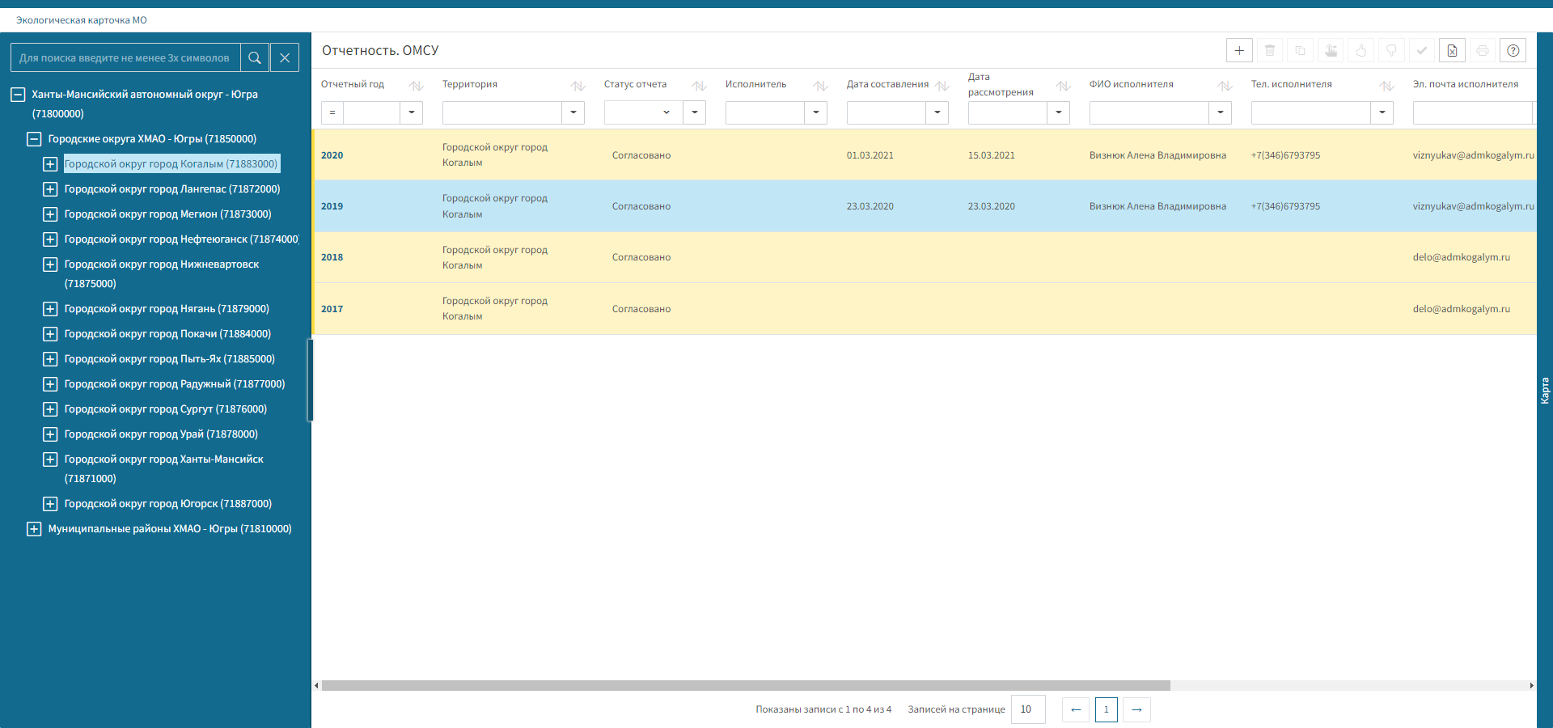The height and width of the screenshot is (728, 1553).
Task: Click the print icon in toolbar
Action: point(1482,50)
